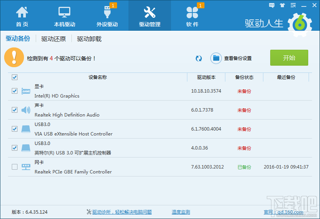320x219 pixels.
Task: Click notification badge on 外设驱动
Action: pos(113,5)
